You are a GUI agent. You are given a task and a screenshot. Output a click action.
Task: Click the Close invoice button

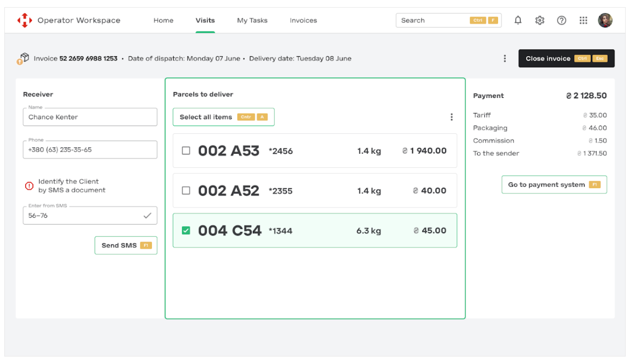566,58
